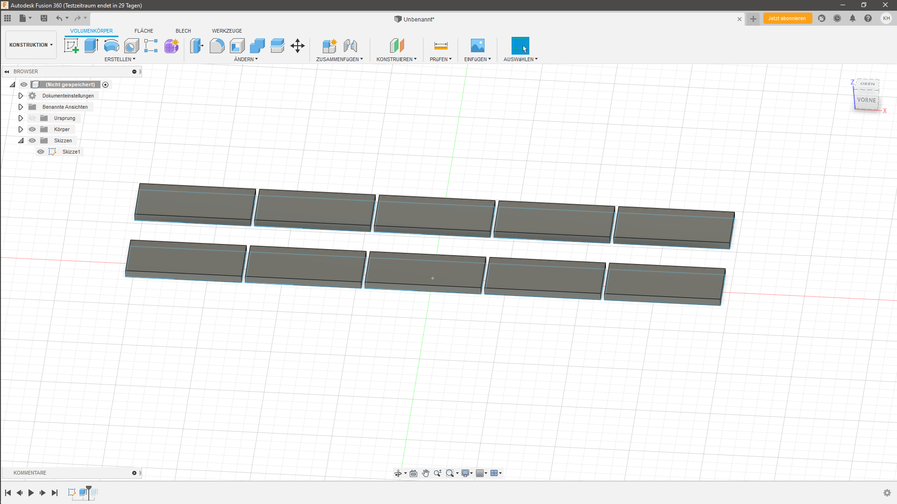Switch to the BLECH tab

183,31
